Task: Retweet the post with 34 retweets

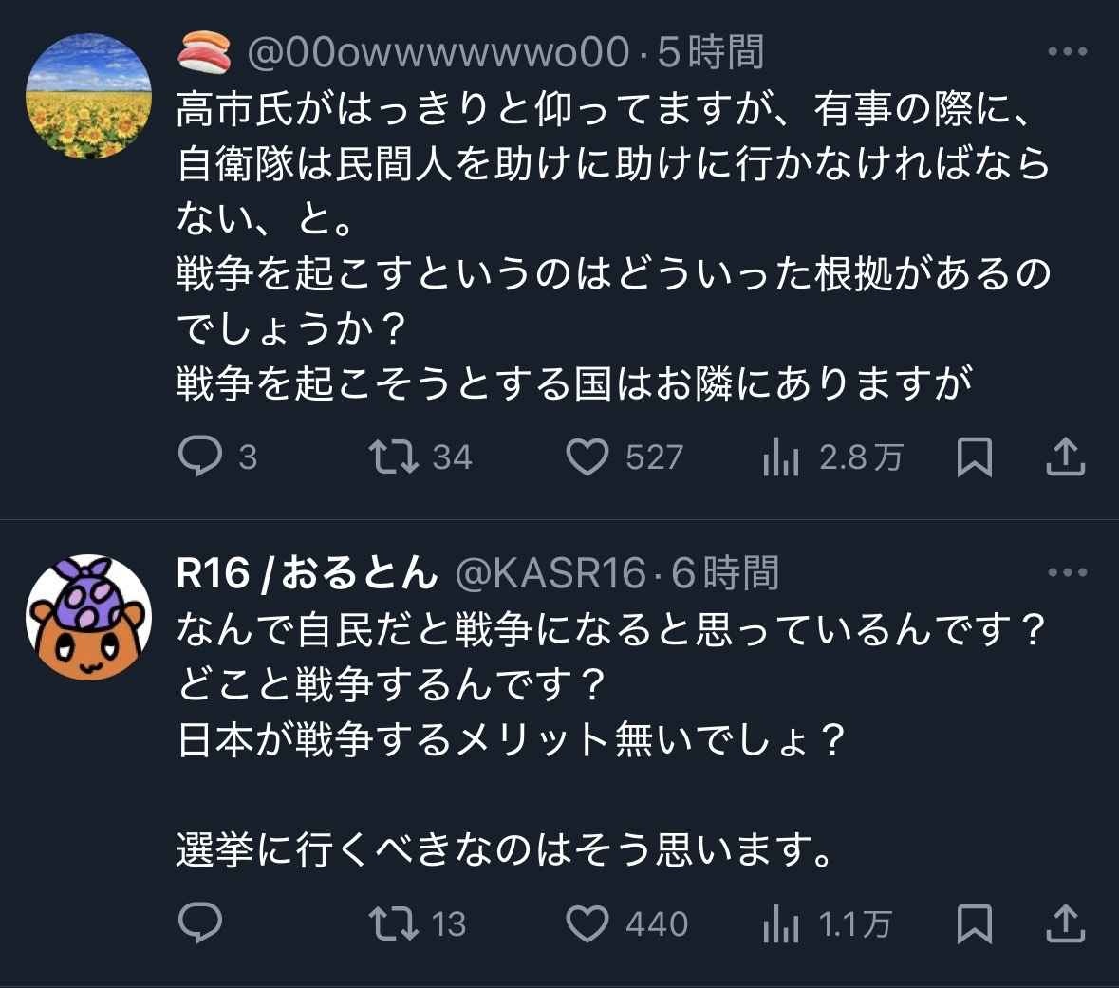Action: coord(394,457)
